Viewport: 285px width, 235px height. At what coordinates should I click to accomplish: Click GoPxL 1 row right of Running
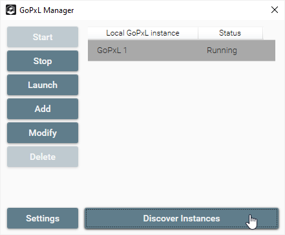point(257,50)
